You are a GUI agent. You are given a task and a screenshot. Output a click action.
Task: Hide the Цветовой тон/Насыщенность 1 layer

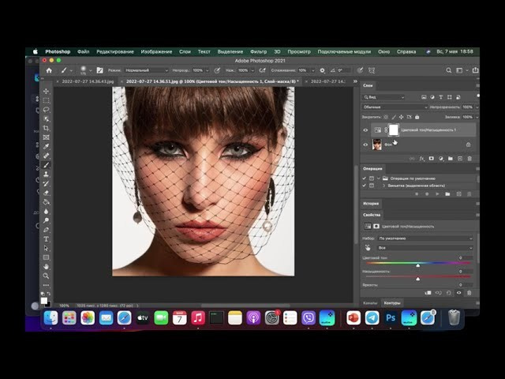[x=365, y=129]
